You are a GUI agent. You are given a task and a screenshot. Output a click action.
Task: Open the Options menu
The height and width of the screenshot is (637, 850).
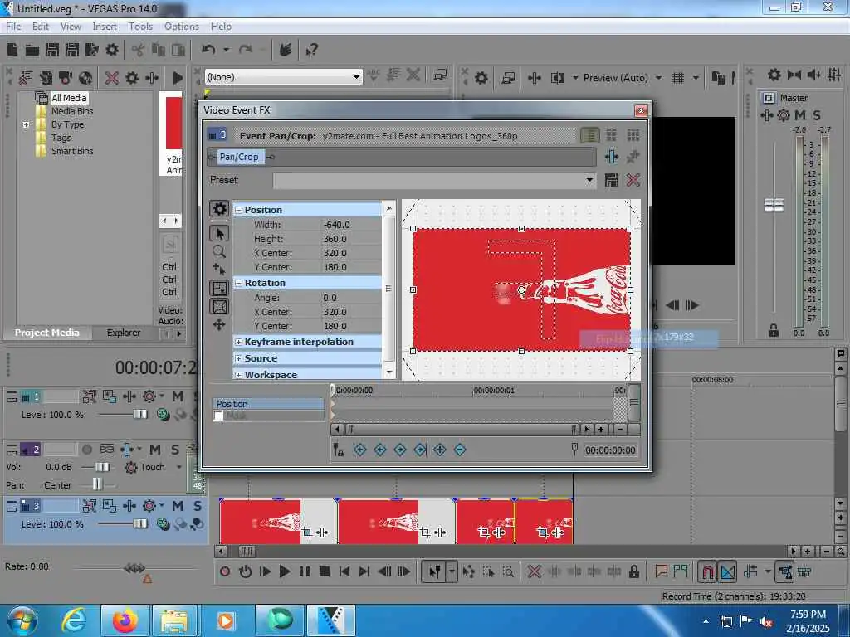click(182, 27)
